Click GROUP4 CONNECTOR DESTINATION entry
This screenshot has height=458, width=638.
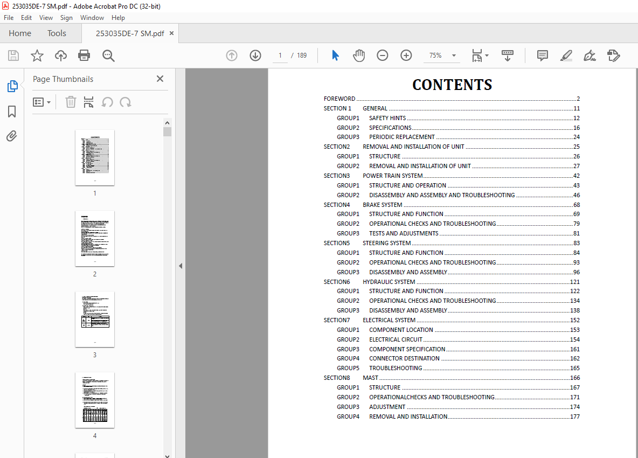[458, 359]
